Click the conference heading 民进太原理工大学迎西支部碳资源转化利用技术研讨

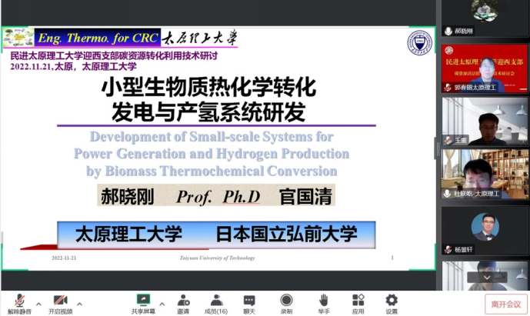pyautogui.click(x=114, y=56)
